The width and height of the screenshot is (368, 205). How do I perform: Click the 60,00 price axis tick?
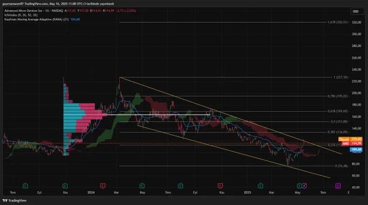356,176
